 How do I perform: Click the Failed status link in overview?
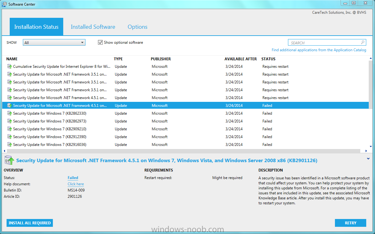click(x=73, y=178)
